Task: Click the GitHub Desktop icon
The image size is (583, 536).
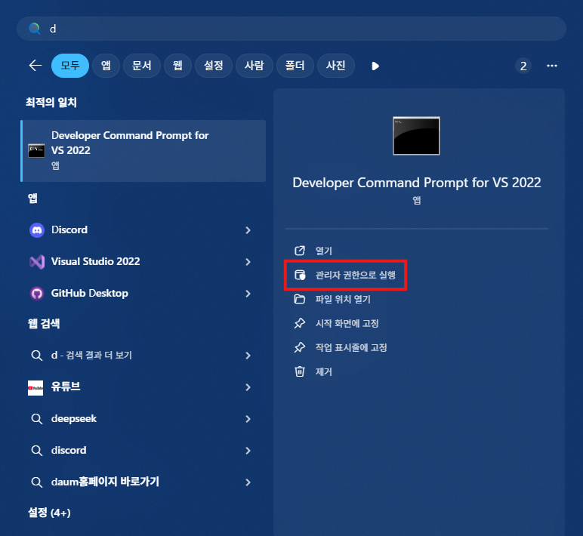Action: (37, 294)
